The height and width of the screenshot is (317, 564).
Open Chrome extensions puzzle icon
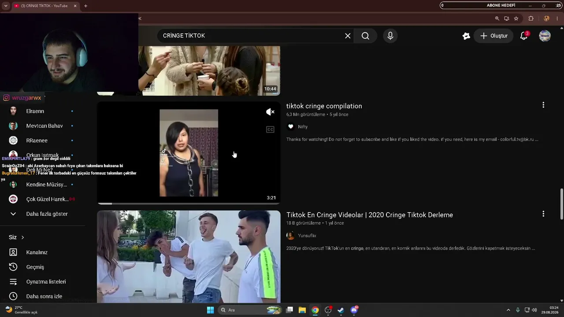531,18
